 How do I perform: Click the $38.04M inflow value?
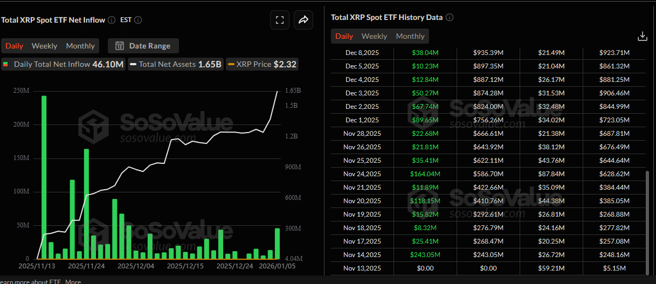coord(425,53)
